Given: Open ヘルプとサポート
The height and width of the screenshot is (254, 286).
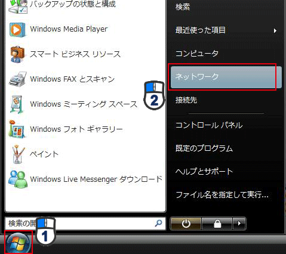Looking at the screenshot, I should click(x=204, y=171).
